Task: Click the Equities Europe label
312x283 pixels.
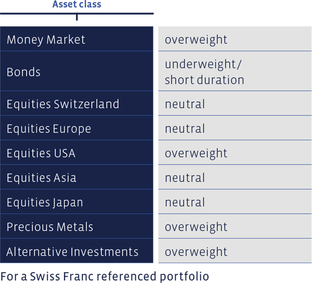Action: pos(49,129)
